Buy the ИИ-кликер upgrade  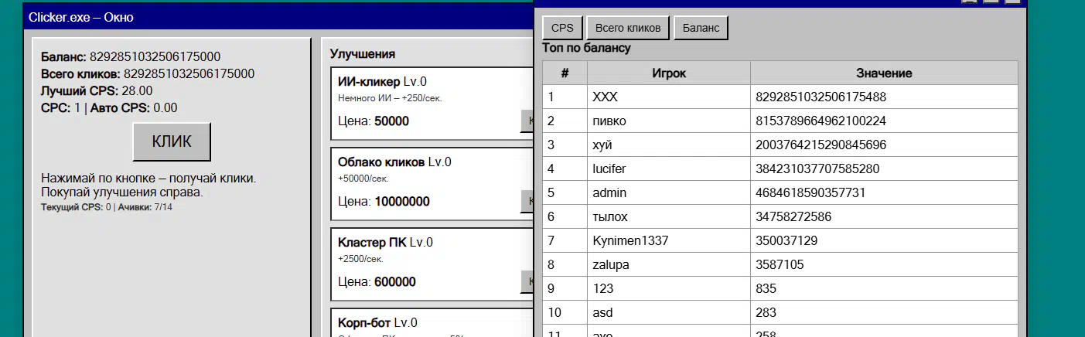click(x=527, y=121)
